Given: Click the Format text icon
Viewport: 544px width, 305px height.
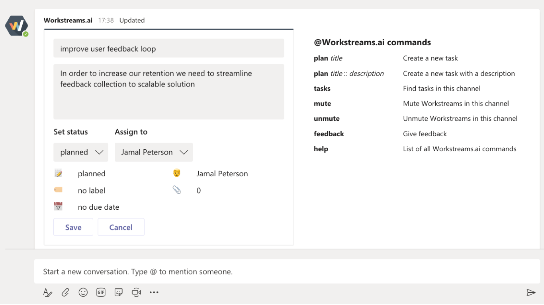Looking at the screenshot, I should 47,293.
